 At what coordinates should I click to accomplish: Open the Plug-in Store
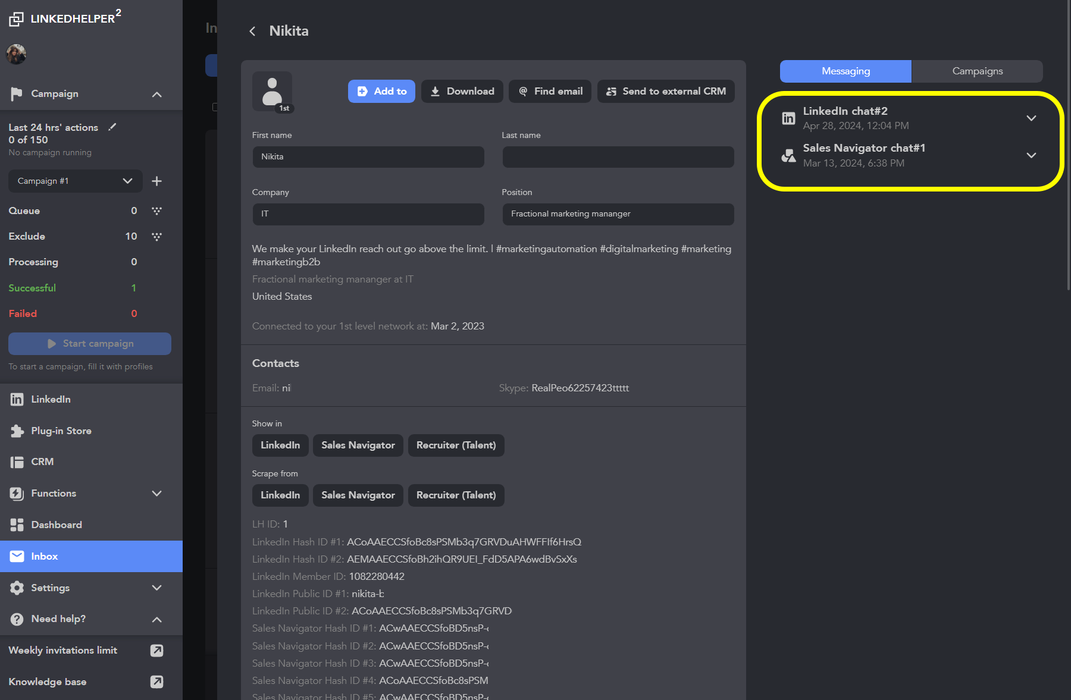click(61, 430)
